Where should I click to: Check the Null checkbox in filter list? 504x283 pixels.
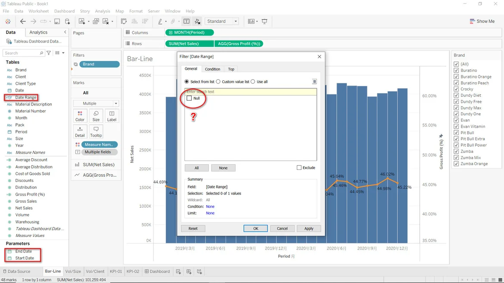coord(189,98)
